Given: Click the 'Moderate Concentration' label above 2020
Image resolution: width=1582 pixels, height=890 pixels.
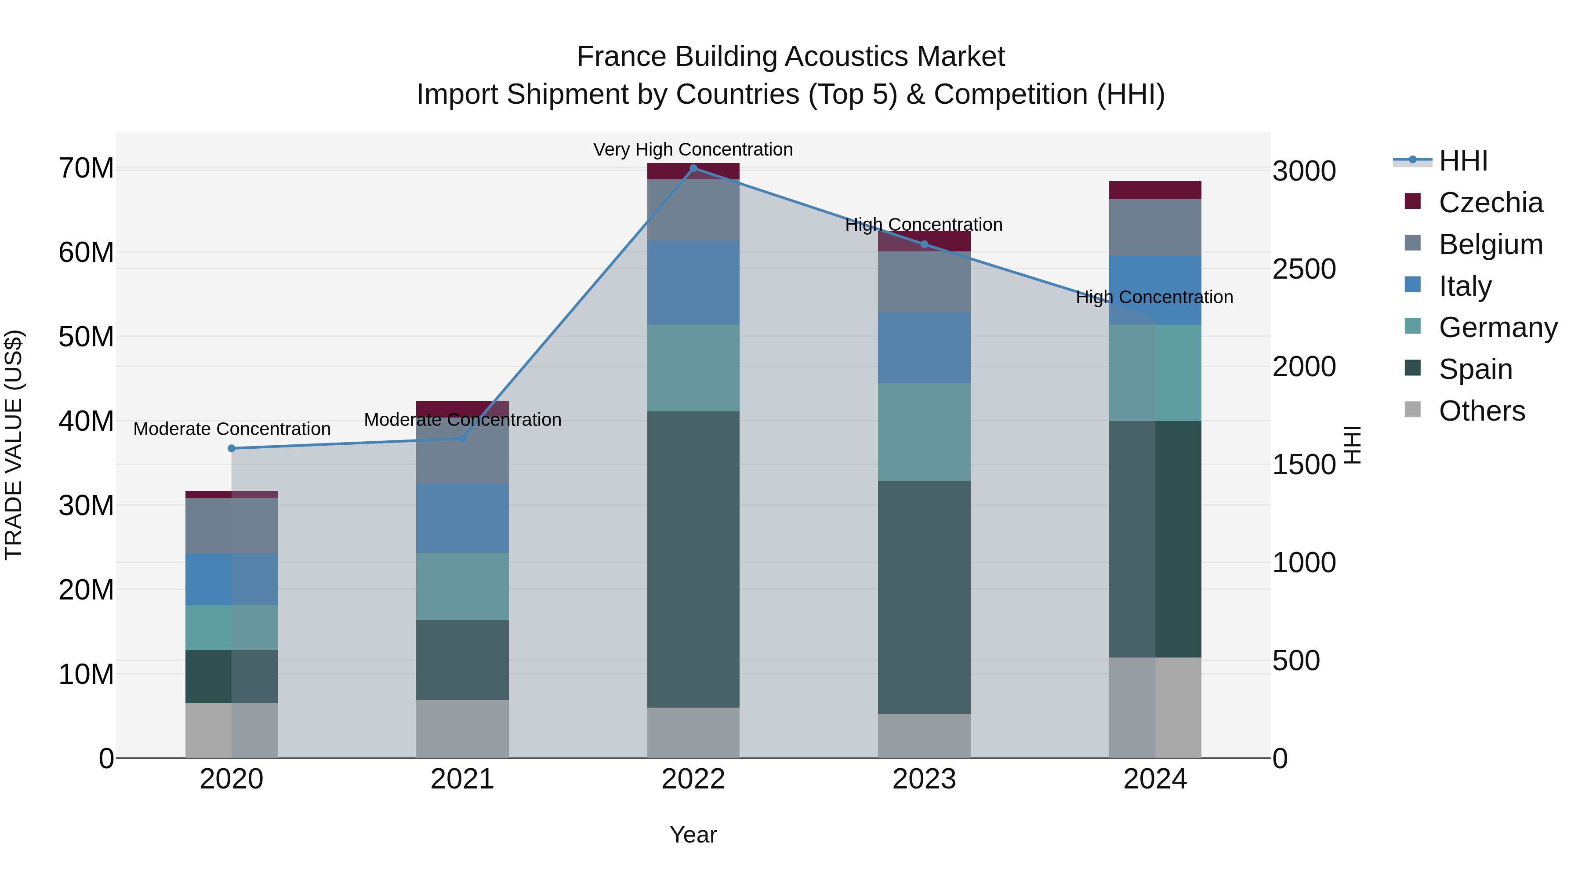Looking at the screenshot, I should point(232,429).
